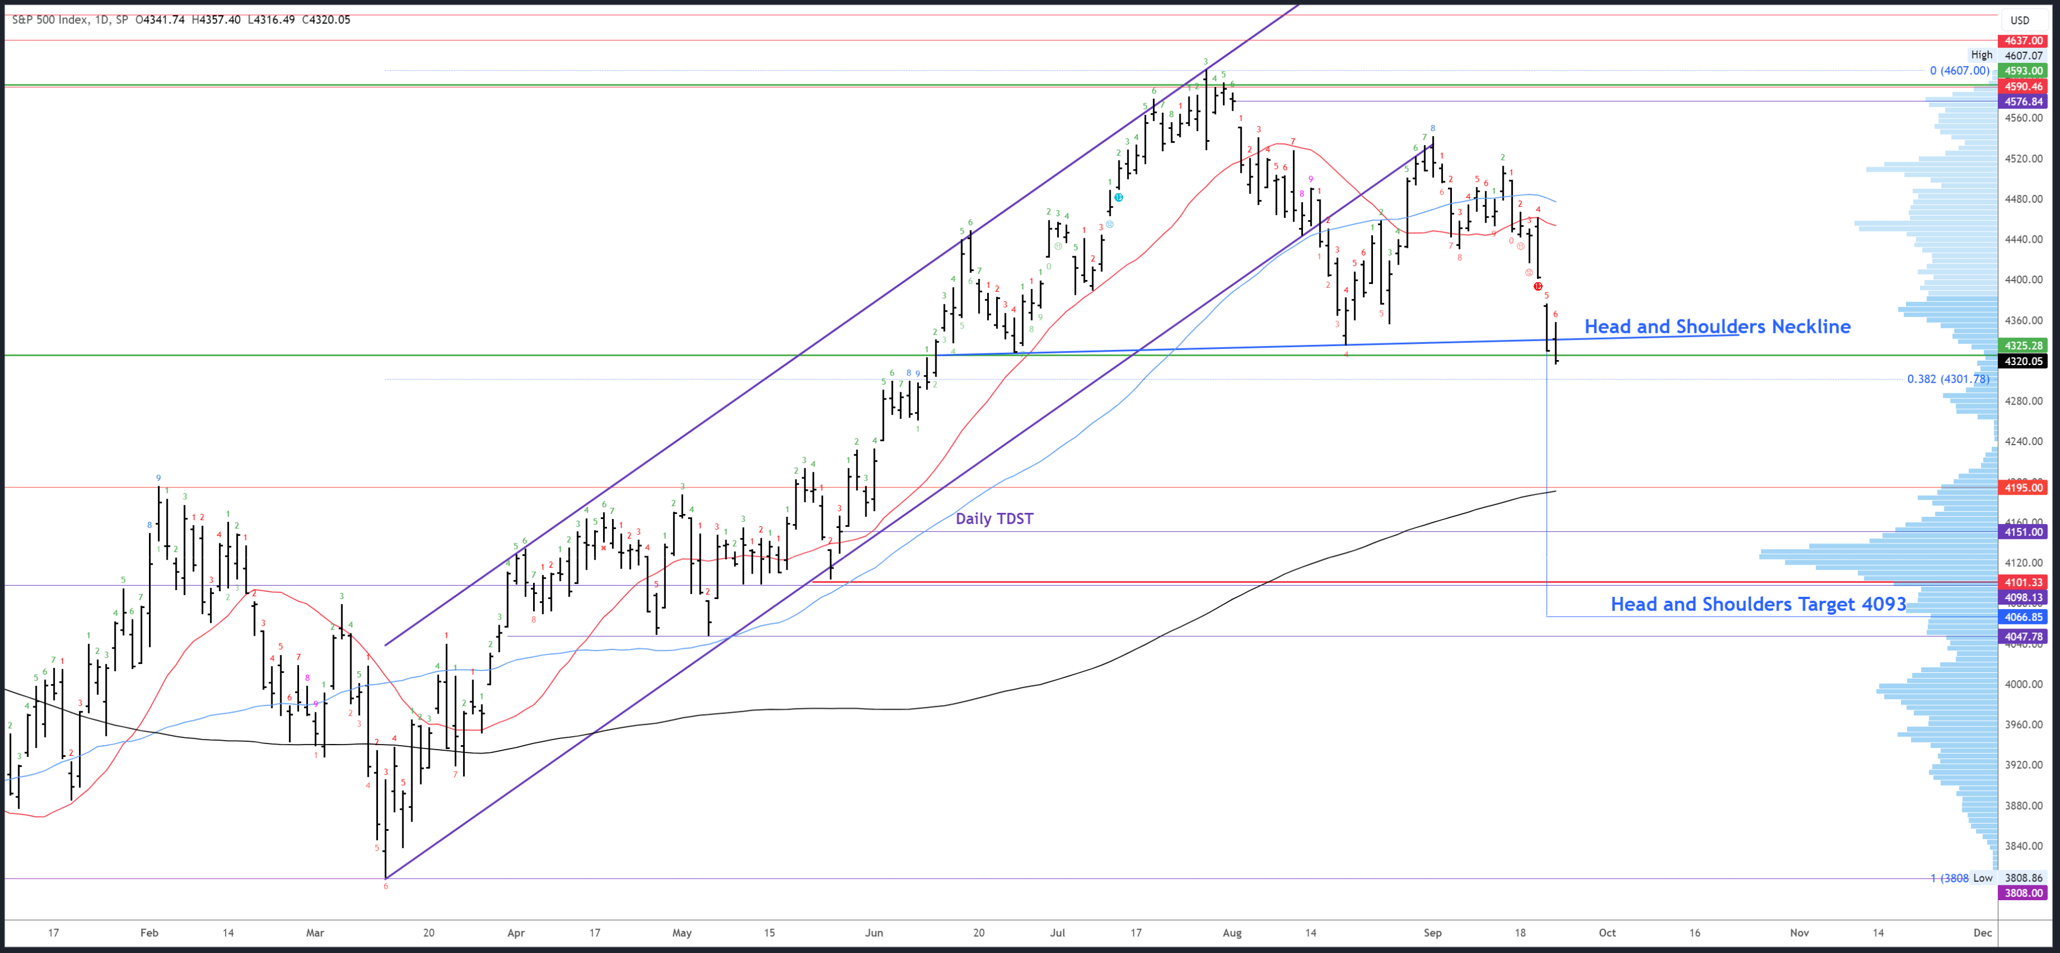Select the red 4590.46 price label

[2022, 86]
